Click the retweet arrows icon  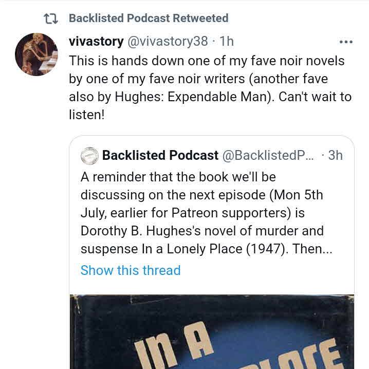(51, 19)
